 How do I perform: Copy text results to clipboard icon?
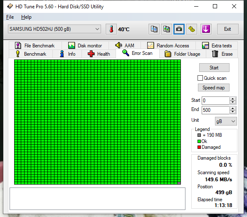click(x=154, y=29)
